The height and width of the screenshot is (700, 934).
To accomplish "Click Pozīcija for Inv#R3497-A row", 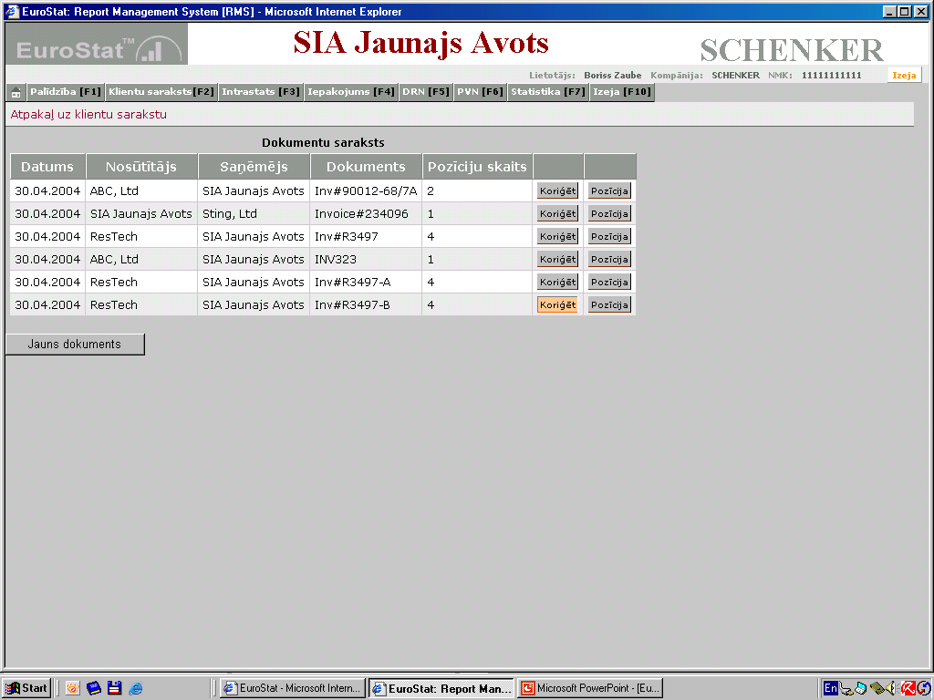I will point(609,282).
